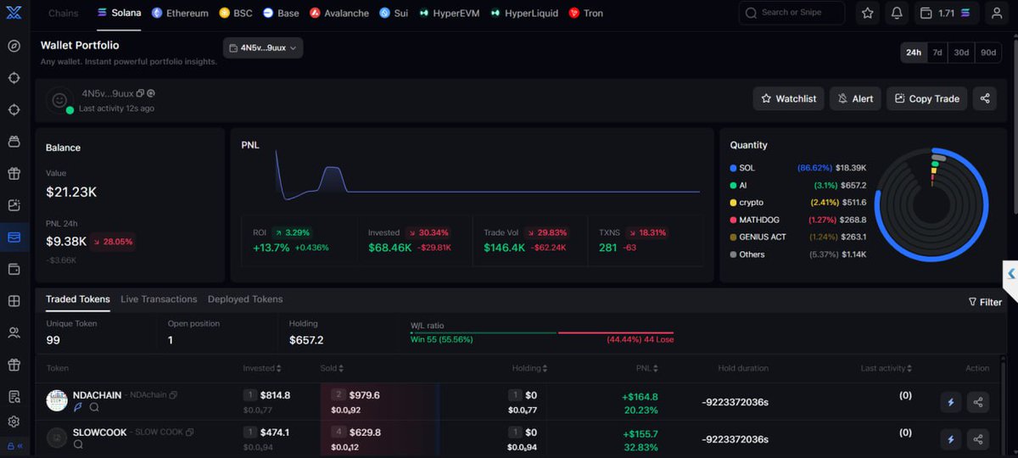Screen dimensions: 1018x458
Task: Copy the NDAchain token address
Action: click(173, 395)
